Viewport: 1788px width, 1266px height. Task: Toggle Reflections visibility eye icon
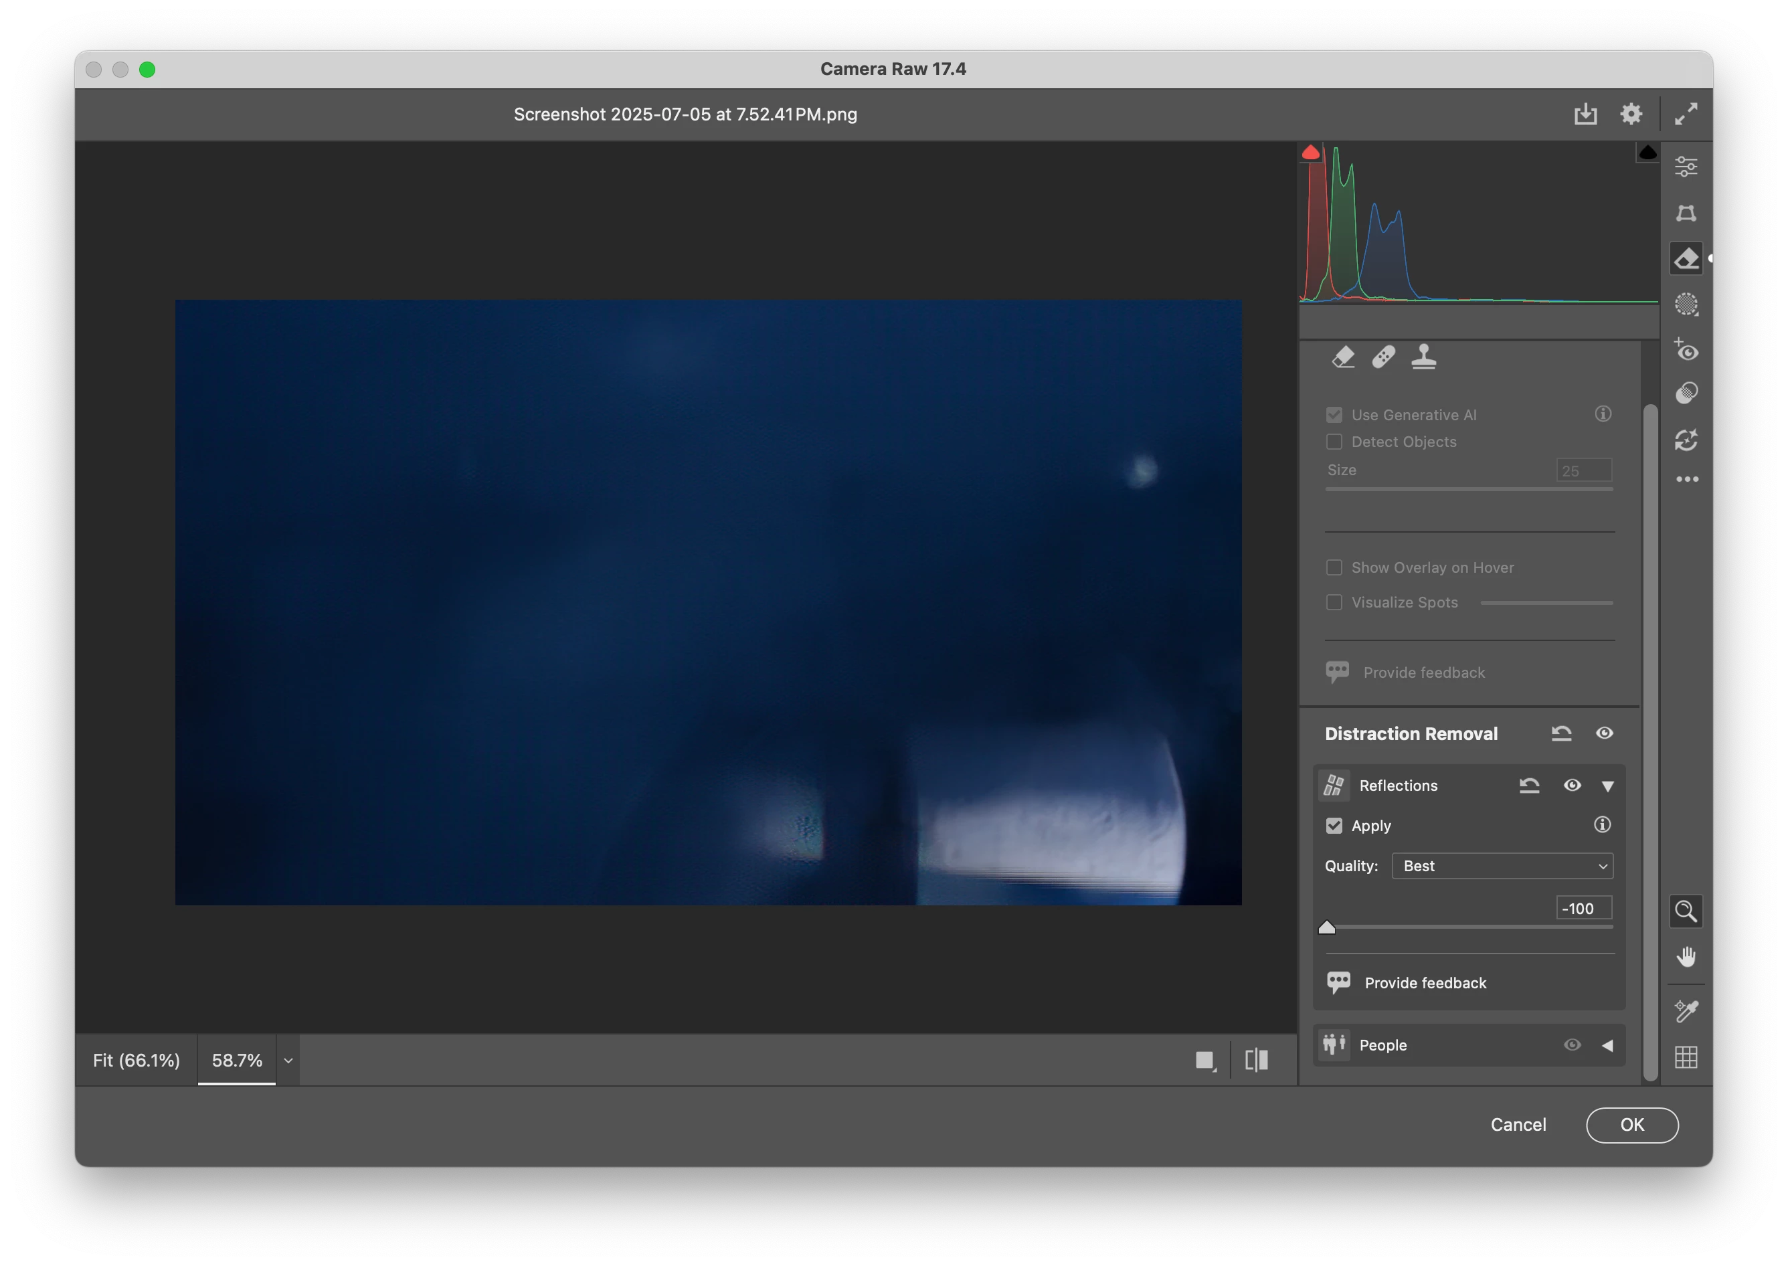click(x=1572, y=785)
